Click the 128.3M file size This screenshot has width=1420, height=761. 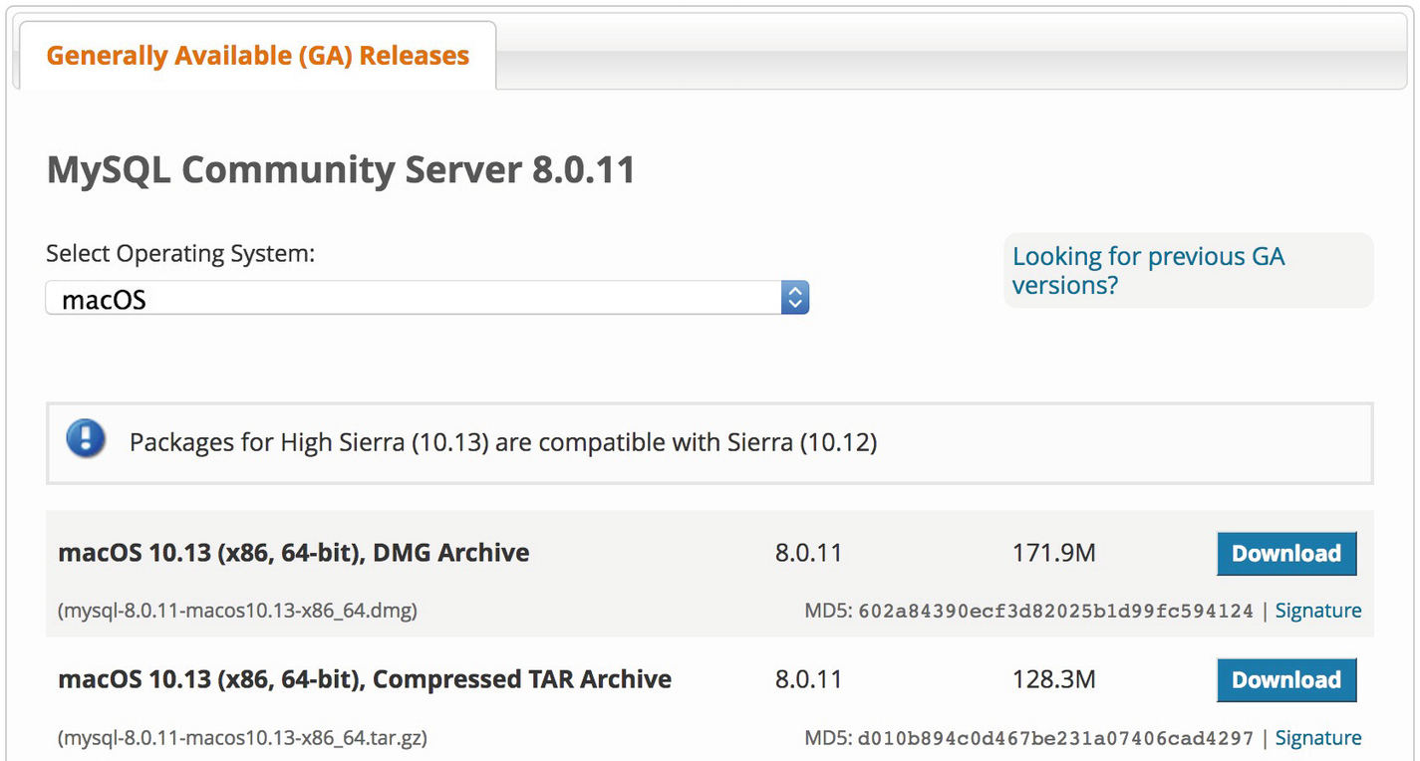pos(1054,680)
